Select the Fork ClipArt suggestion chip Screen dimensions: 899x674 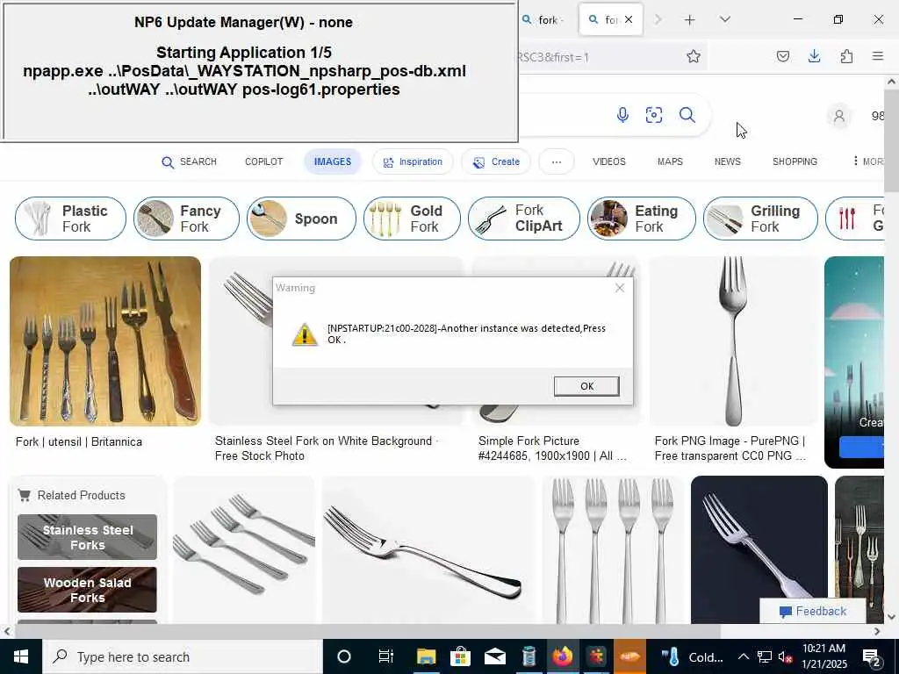click(523, 219)
